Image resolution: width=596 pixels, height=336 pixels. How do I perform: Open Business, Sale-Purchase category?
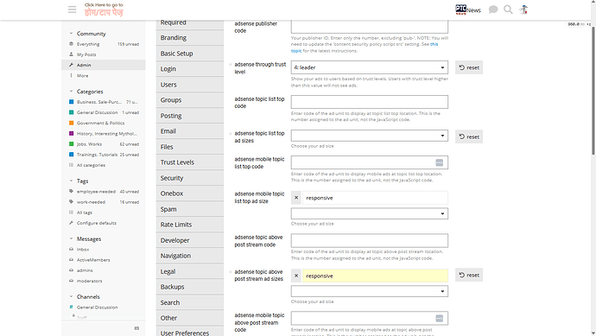pos(104,102)
